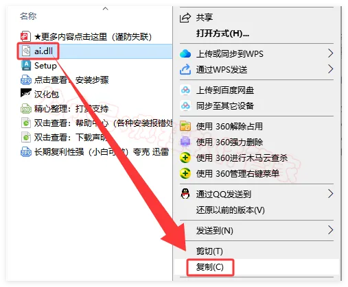Click the 通过WPS发送 send icon
348x287 pixels.
[185, 69]
